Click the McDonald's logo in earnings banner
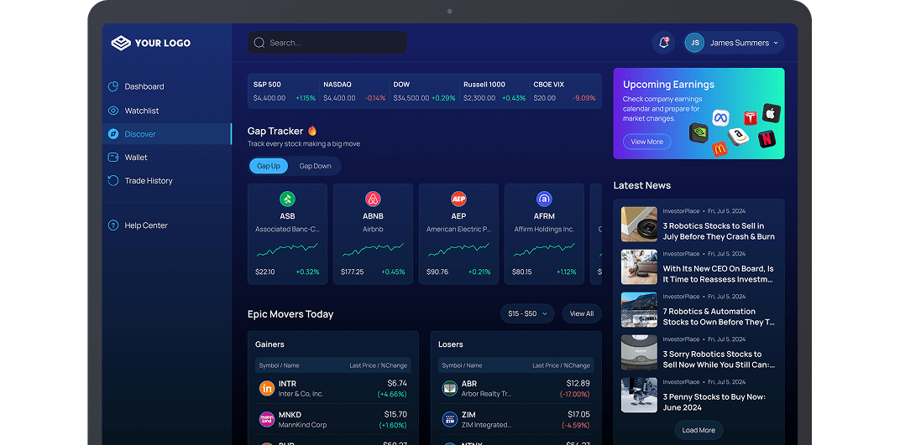This screenshot has width=900, height=445. coord(719,149)
